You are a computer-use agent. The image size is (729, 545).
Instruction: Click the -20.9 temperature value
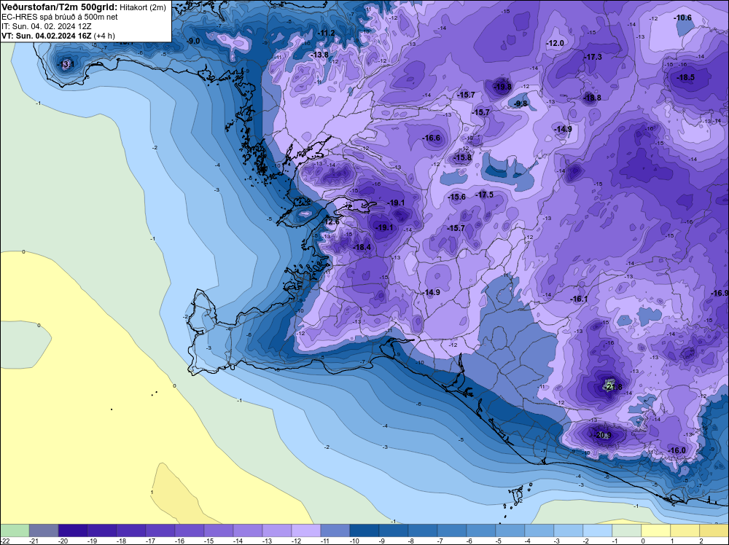tap(602, 436)
